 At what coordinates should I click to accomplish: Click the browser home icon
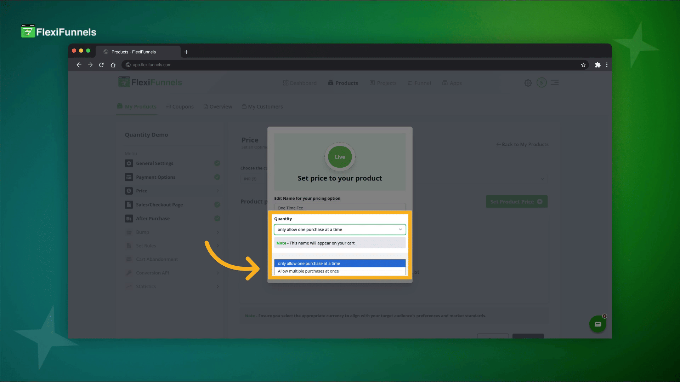tap(113, 65)
